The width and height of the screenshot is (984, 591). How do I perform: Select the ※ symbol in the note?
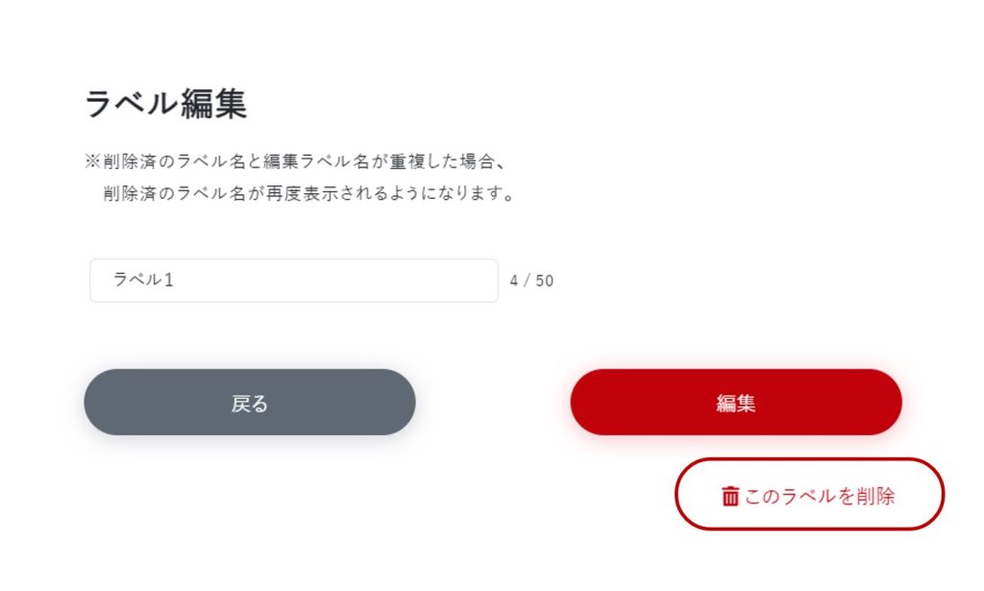pyautogui.click(x=93, y=161)
